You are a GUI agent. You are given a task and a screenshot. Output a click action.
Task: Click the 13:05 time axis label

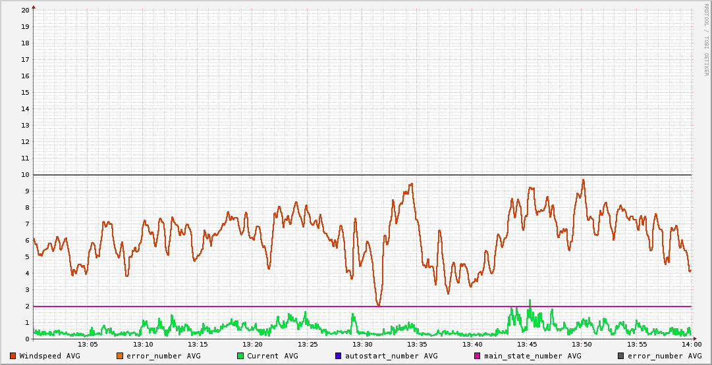(88, 345)
